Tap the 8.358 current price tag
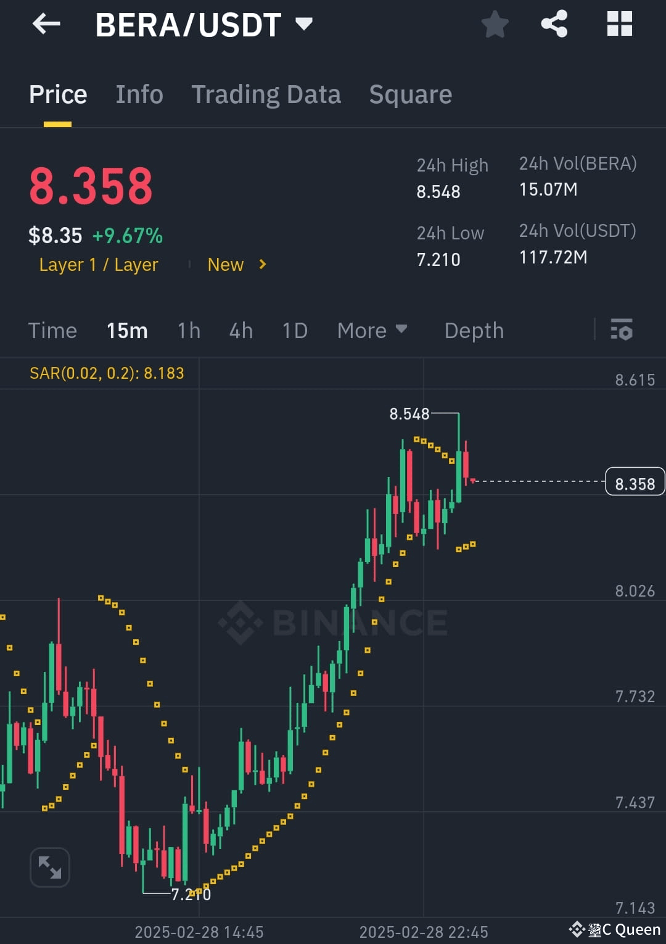This screenshot has width=666, height=944. click(x=635, y=483)
